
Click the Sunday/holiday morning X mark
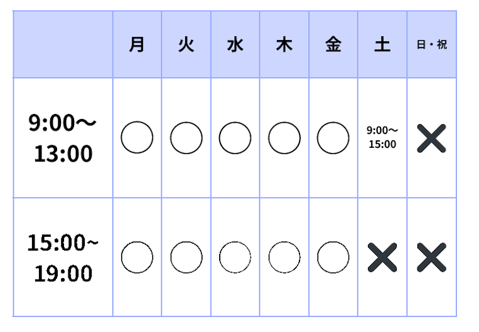[432, 138]
